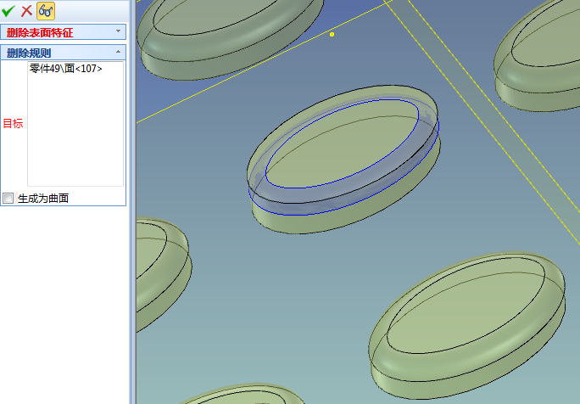Confirm with the green checkmark icon

click(x=8, y=11)
